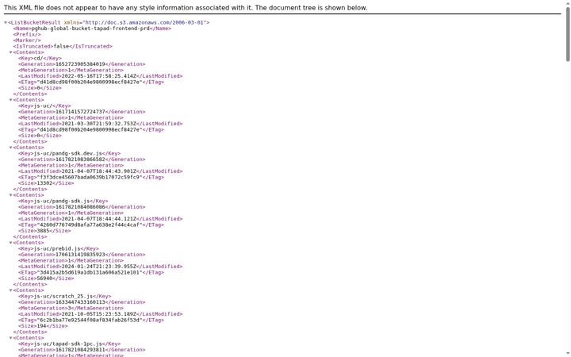The width and height of the screenshot is (571, 357).
Task: Click the Size 56940 line
Action: (46, 278)
